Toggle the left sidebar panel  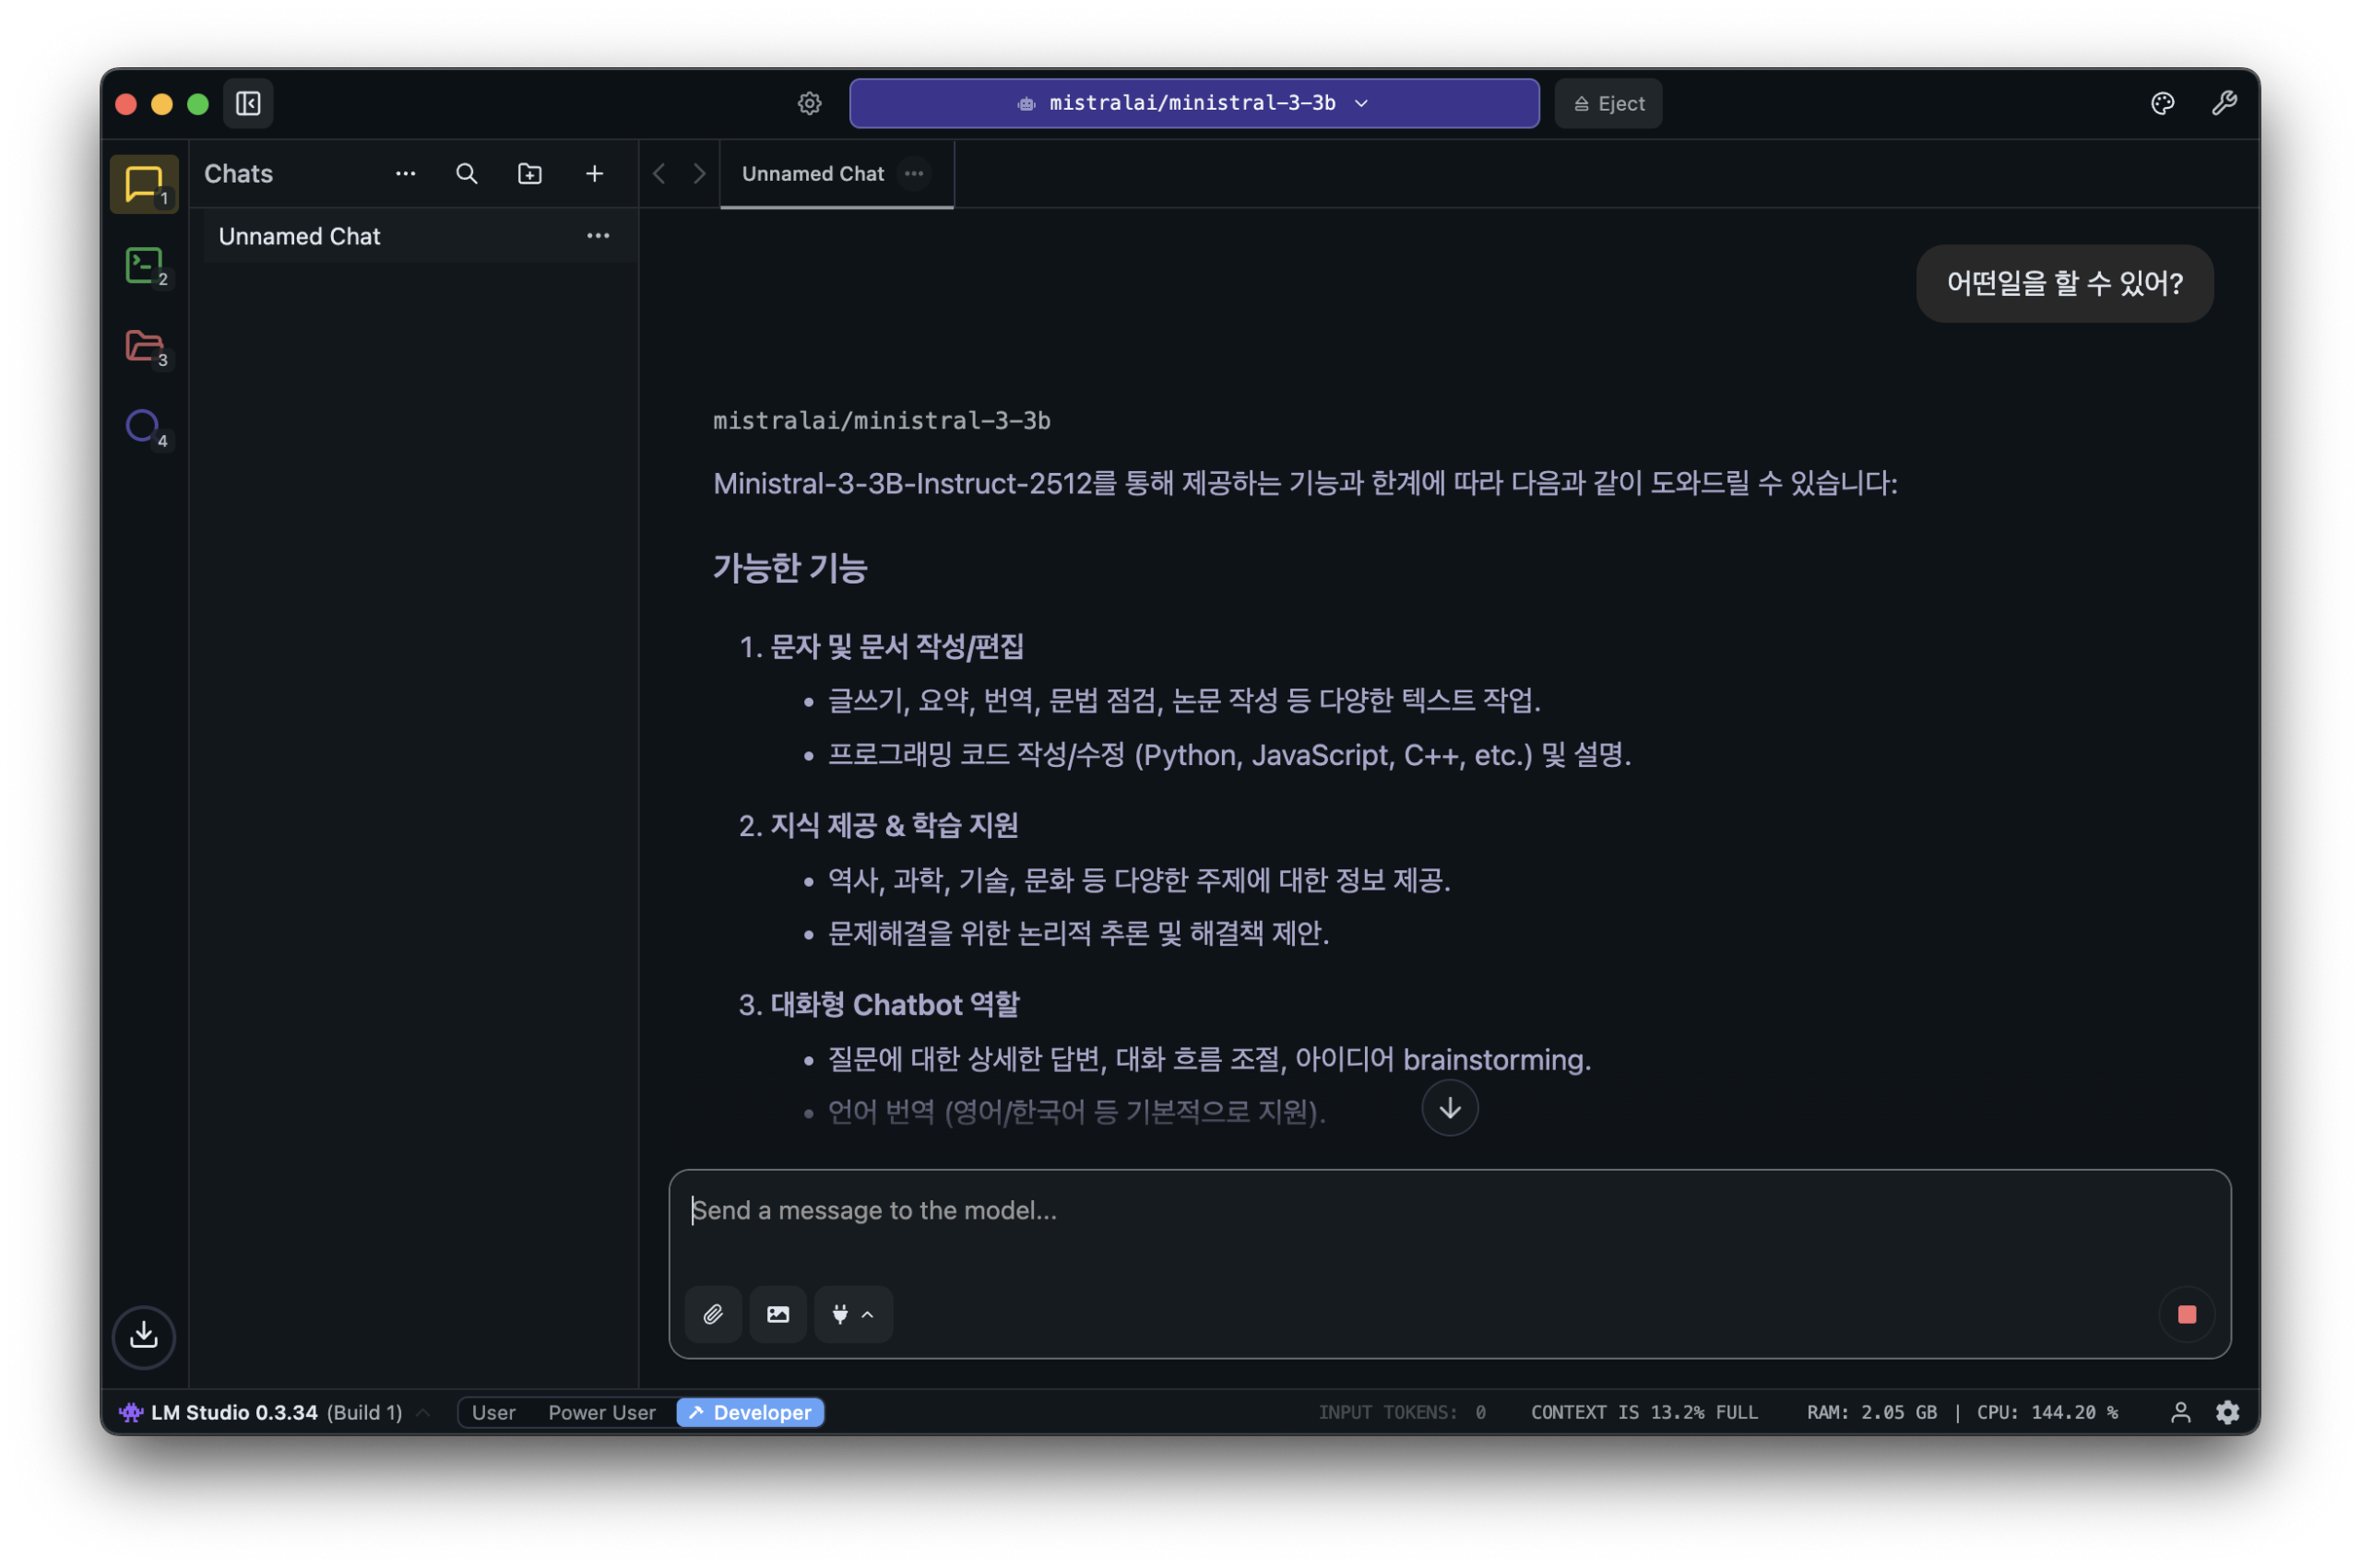(247, 103)
